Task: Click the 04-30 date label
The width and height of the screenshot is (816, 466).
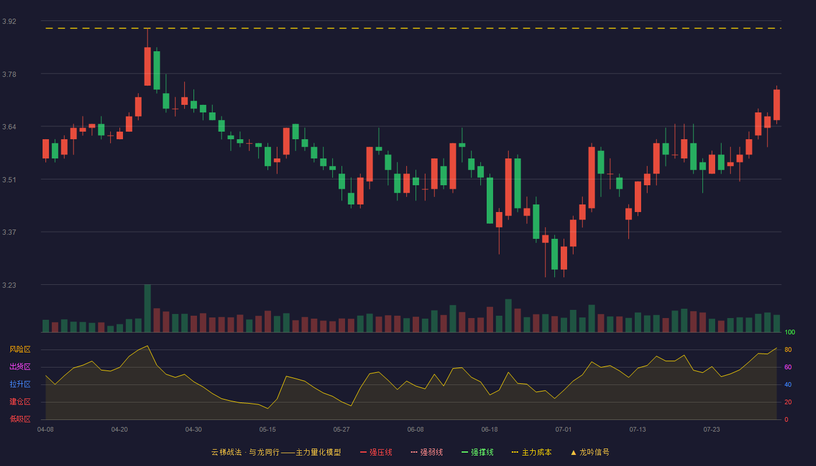Action: coord(194,429)
